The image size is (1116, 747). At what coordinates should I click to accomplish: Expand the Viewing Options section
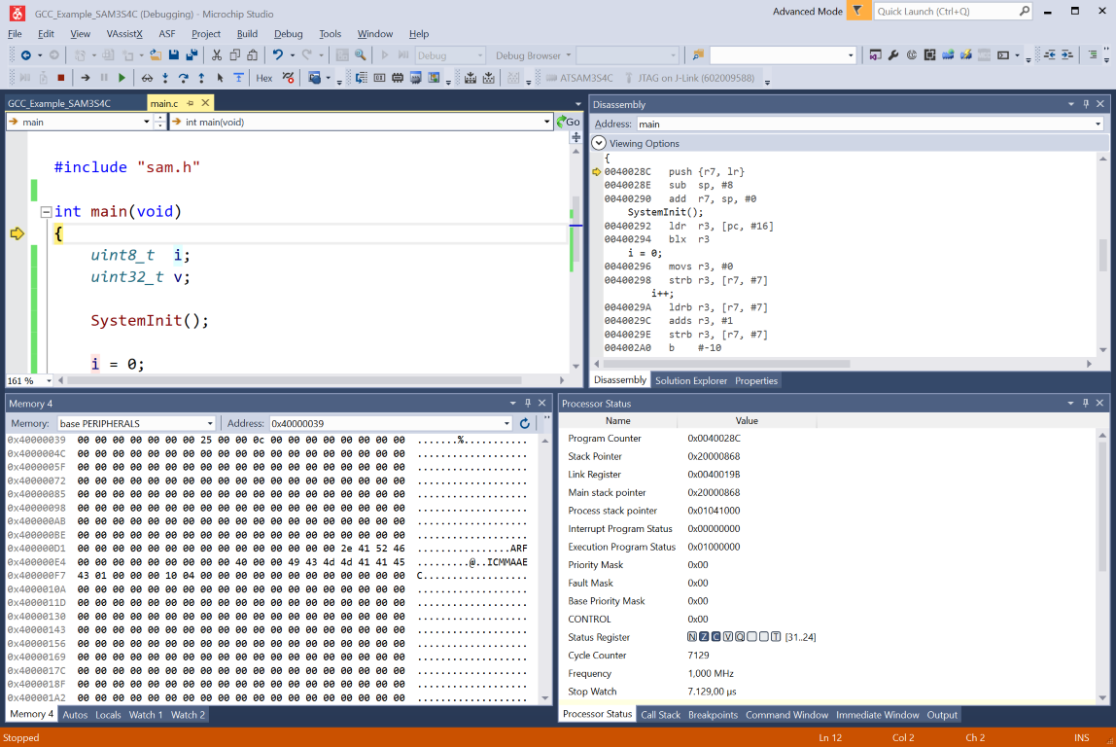coord(599,143)
